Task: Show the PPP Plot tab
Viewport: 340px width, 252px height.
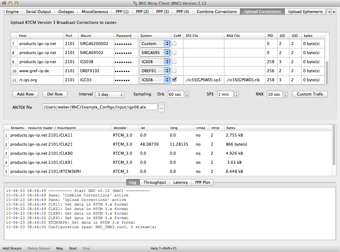Action: pos(202,182)
